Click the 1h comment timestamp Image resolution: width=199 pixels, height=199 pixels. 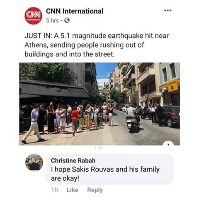point(54,190)
